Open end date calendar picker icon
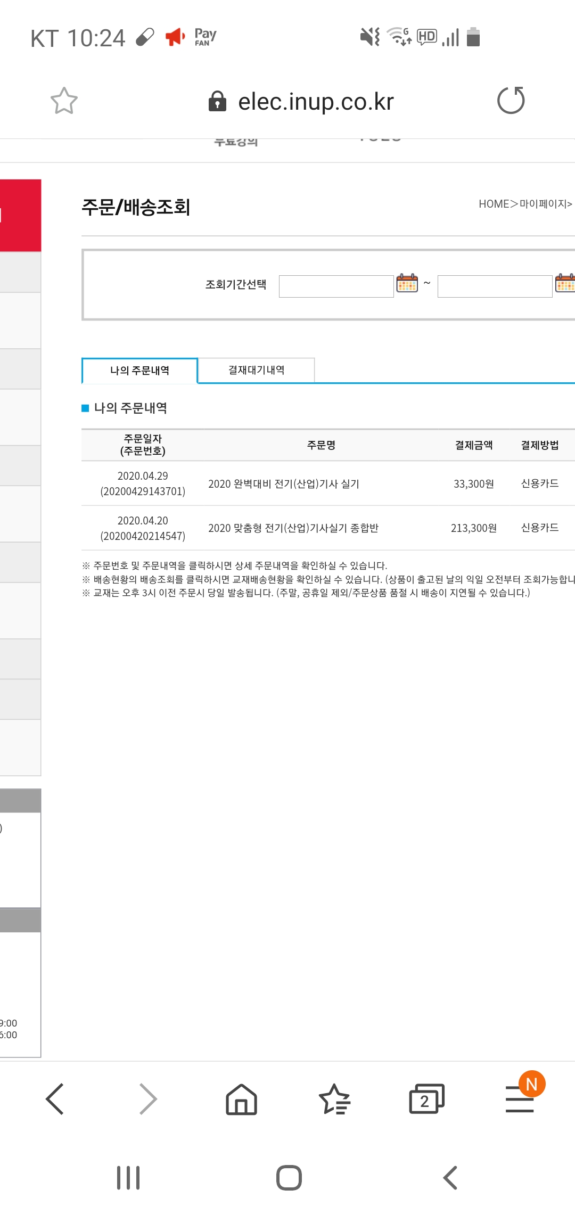 (565, 284)
